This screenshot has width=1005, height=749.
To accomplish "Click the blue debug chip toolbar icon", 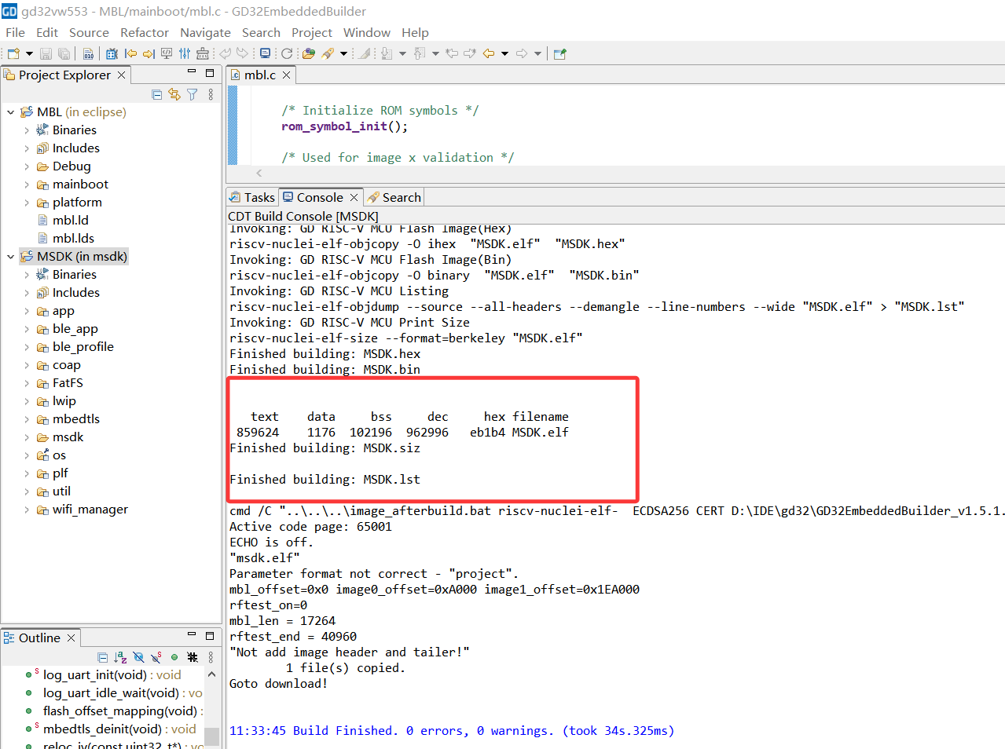I will coord(112,53).
